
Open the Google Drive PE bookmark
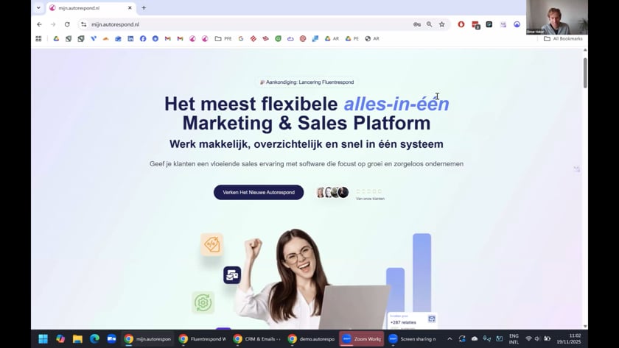point(352,38)
